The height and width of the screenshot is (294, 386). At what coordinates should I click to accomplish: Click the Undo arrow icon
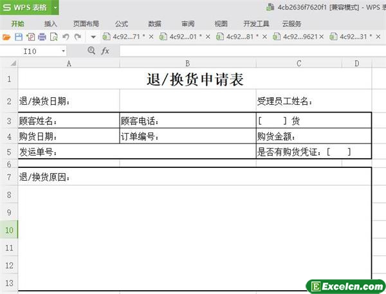click(66, 37)
